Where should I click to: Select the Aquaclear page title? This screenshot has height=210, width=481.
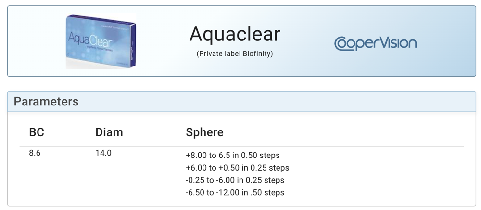[x=235, y=34]
